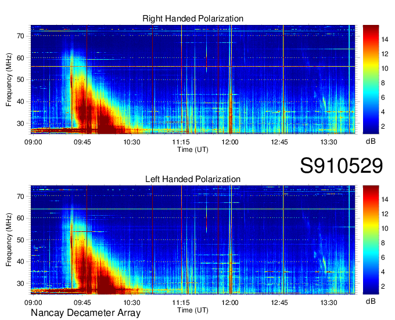Click '10:30' on the lower plot's time axis
The width and height of the screenshot is (395, 320).
point(131,303)
